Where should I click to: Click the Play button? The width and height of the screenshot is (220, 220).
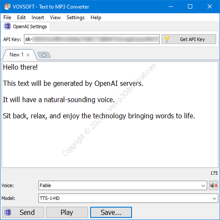click(x=67, y=212)
